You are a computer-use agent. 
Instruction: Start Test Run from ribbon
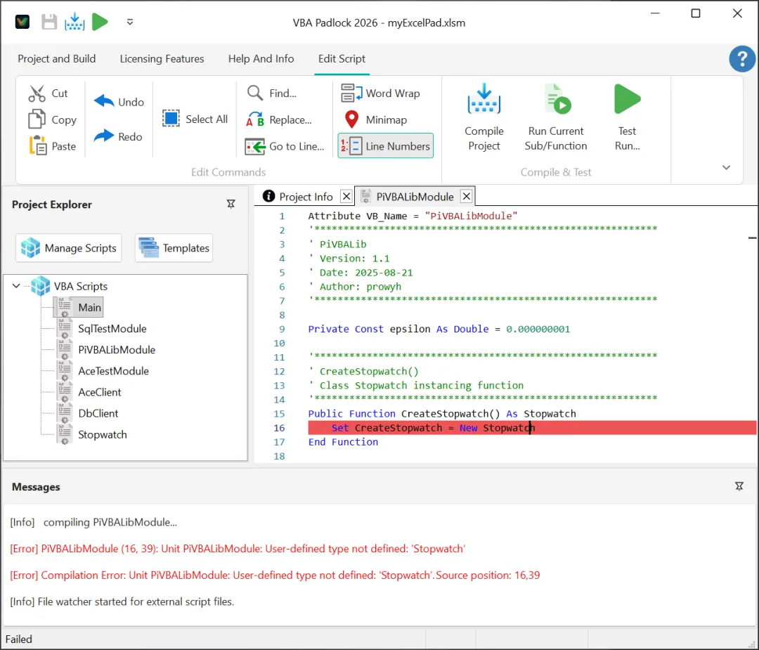click(x=627, y=117)
